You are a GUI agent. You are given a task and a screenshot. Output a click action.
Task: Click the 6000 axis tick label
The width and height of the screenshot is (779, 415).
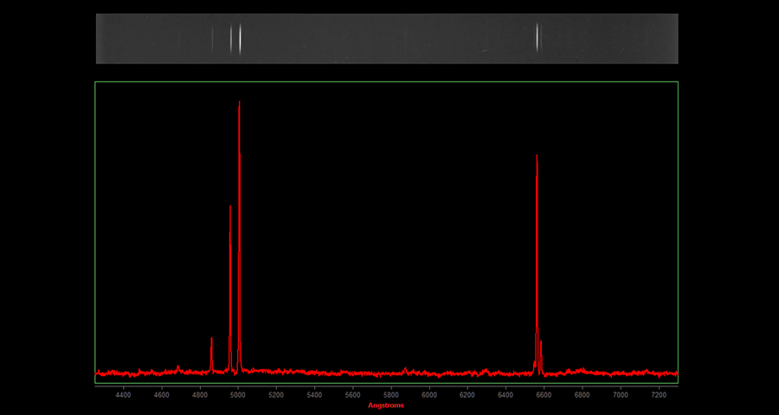[429, 394]
